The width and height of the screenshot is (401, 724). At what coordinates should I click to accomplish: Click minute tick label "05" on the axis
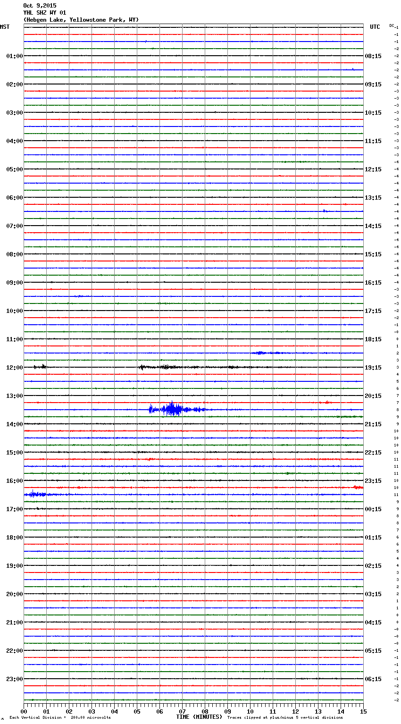137,711
